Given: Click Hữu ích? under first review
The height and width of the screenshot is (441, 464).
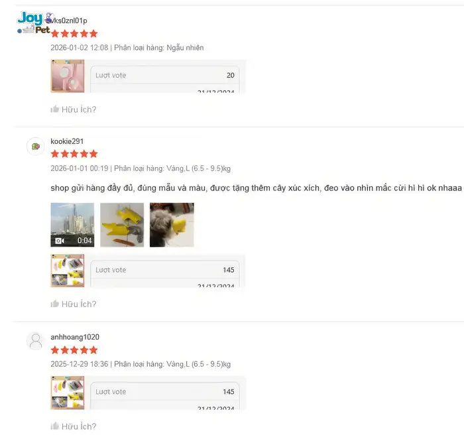Looking at the screenshot, I should click(x=79, y=109).
